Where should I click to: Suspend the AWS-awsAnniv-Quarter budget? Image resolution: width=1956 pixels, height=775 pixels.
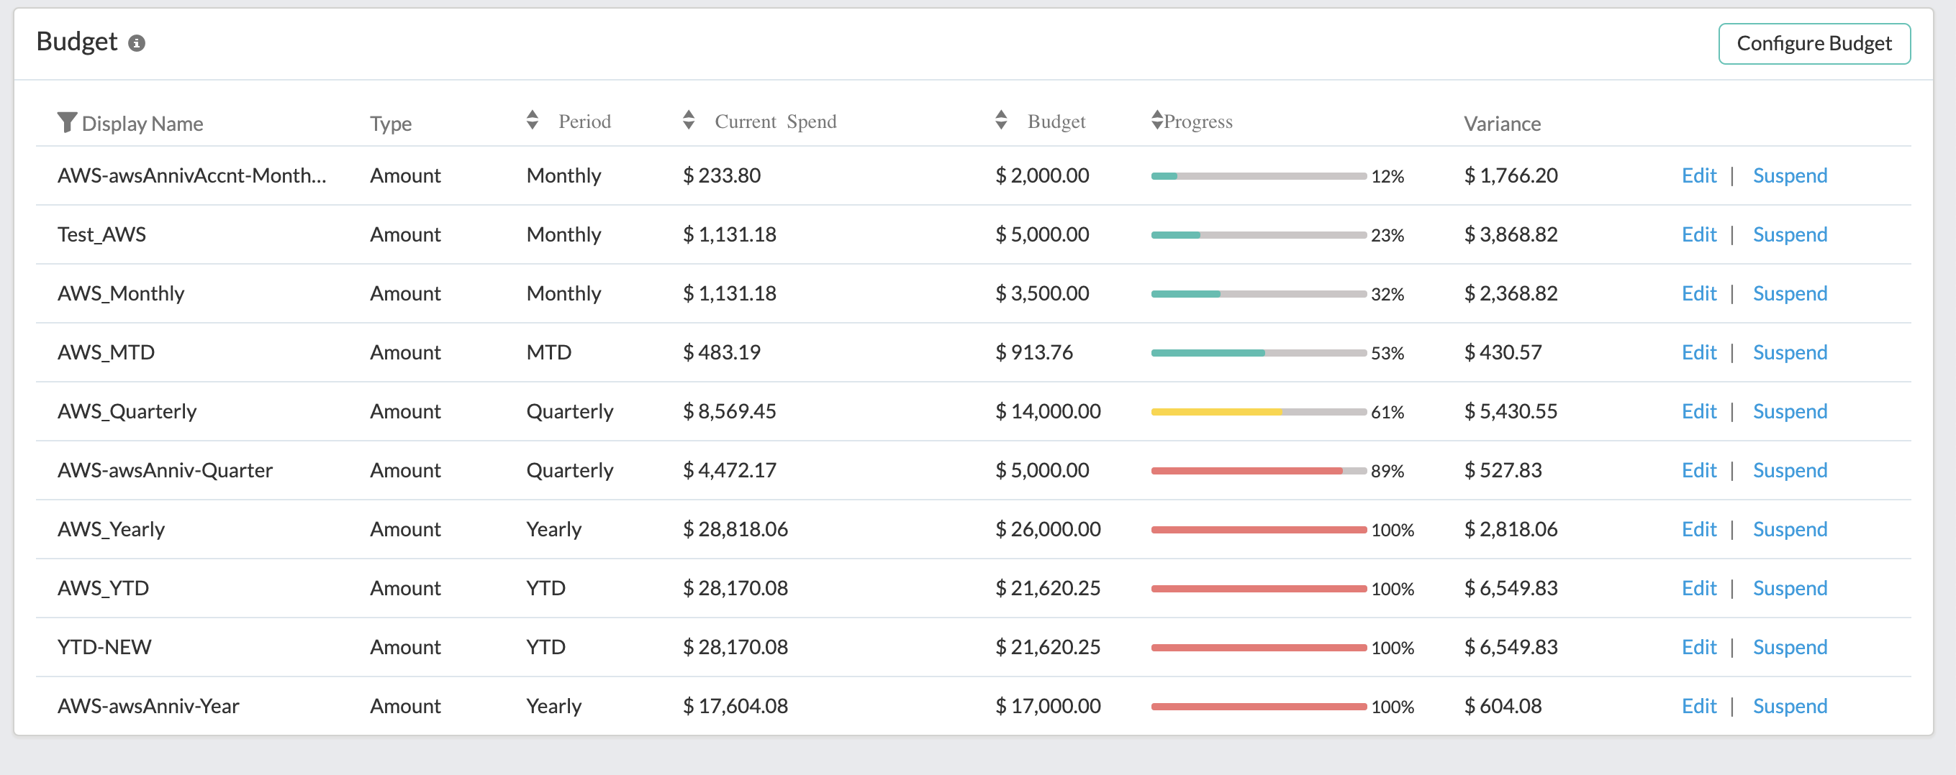coord(1789,471)
